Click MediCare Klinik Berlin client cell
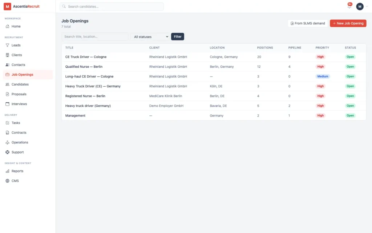Image resolution: width=372 pixels, height=233 pixels. [x=166, y=96]
